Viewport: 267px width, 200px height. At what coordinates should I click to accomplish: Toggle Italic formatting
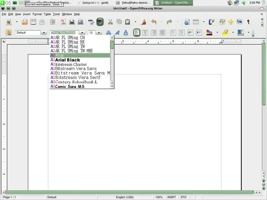pos(117,32)
